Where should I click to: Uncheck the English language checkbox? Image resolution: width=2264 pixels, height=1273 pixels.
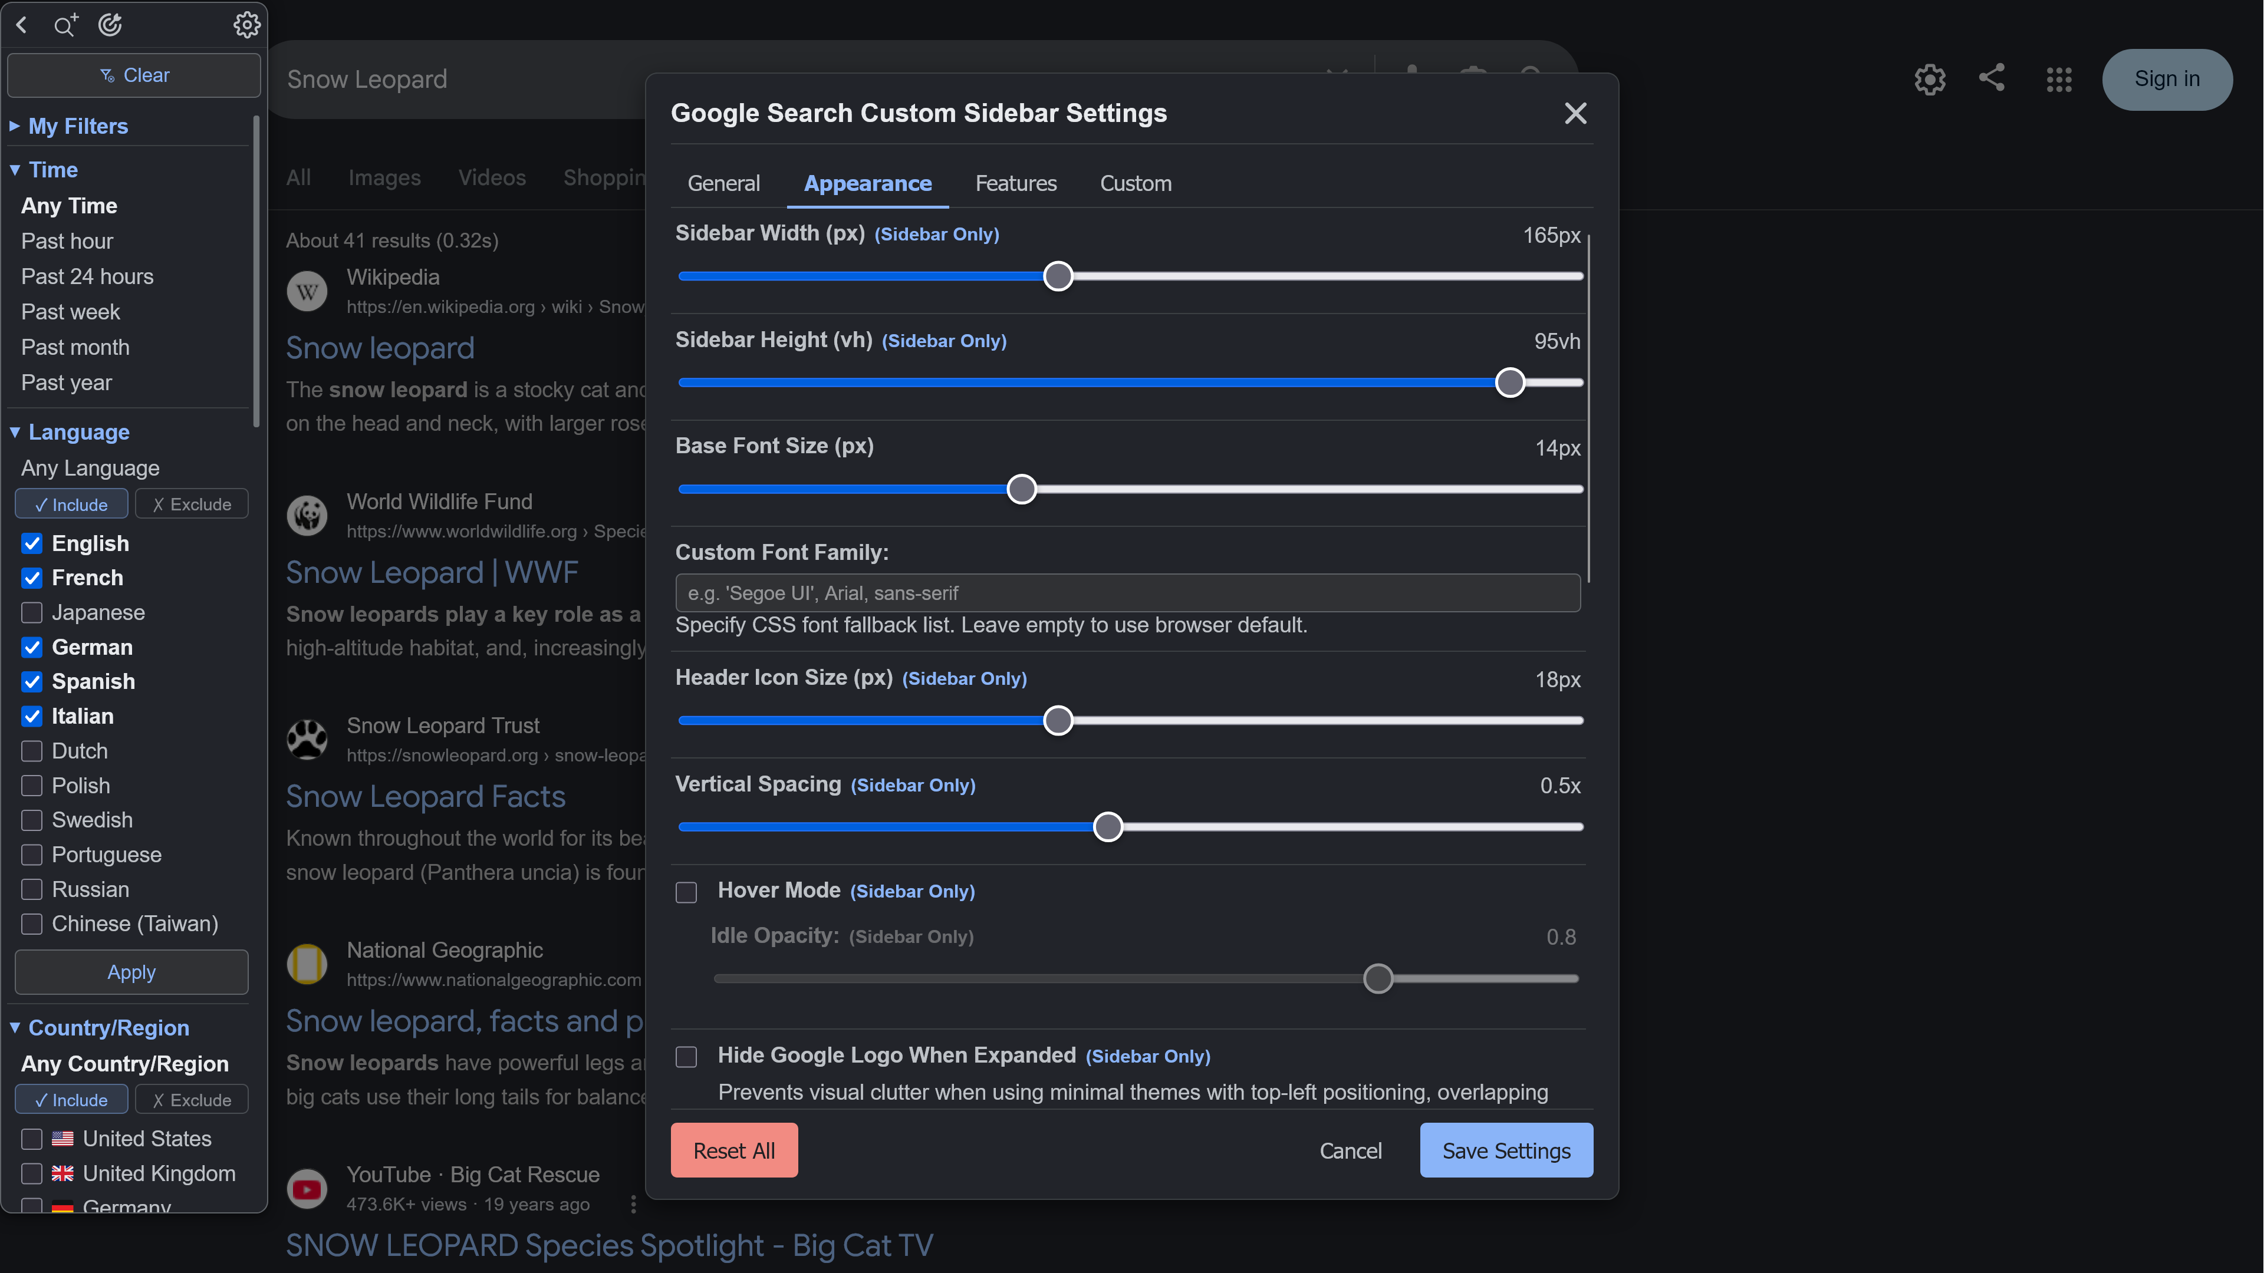32,544
